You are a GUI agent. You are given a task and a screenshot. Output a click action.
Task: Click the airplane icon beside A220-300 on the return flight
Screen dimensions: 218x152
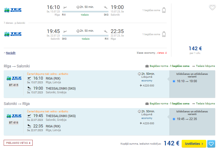[x=141, y=123]
